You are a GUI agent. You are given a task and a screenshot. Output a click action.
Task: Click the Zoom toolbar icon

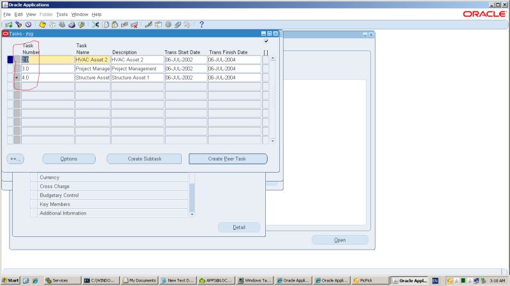158,25
